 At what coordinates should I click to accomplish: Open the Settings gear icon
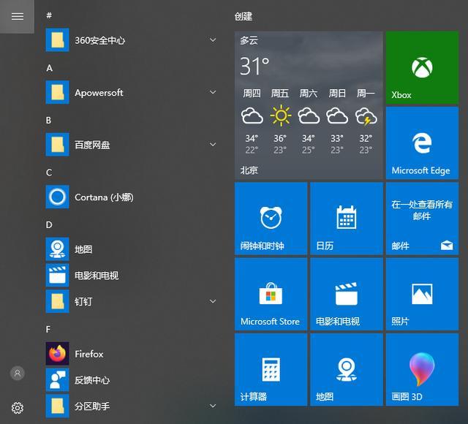[x=18, y=408]
